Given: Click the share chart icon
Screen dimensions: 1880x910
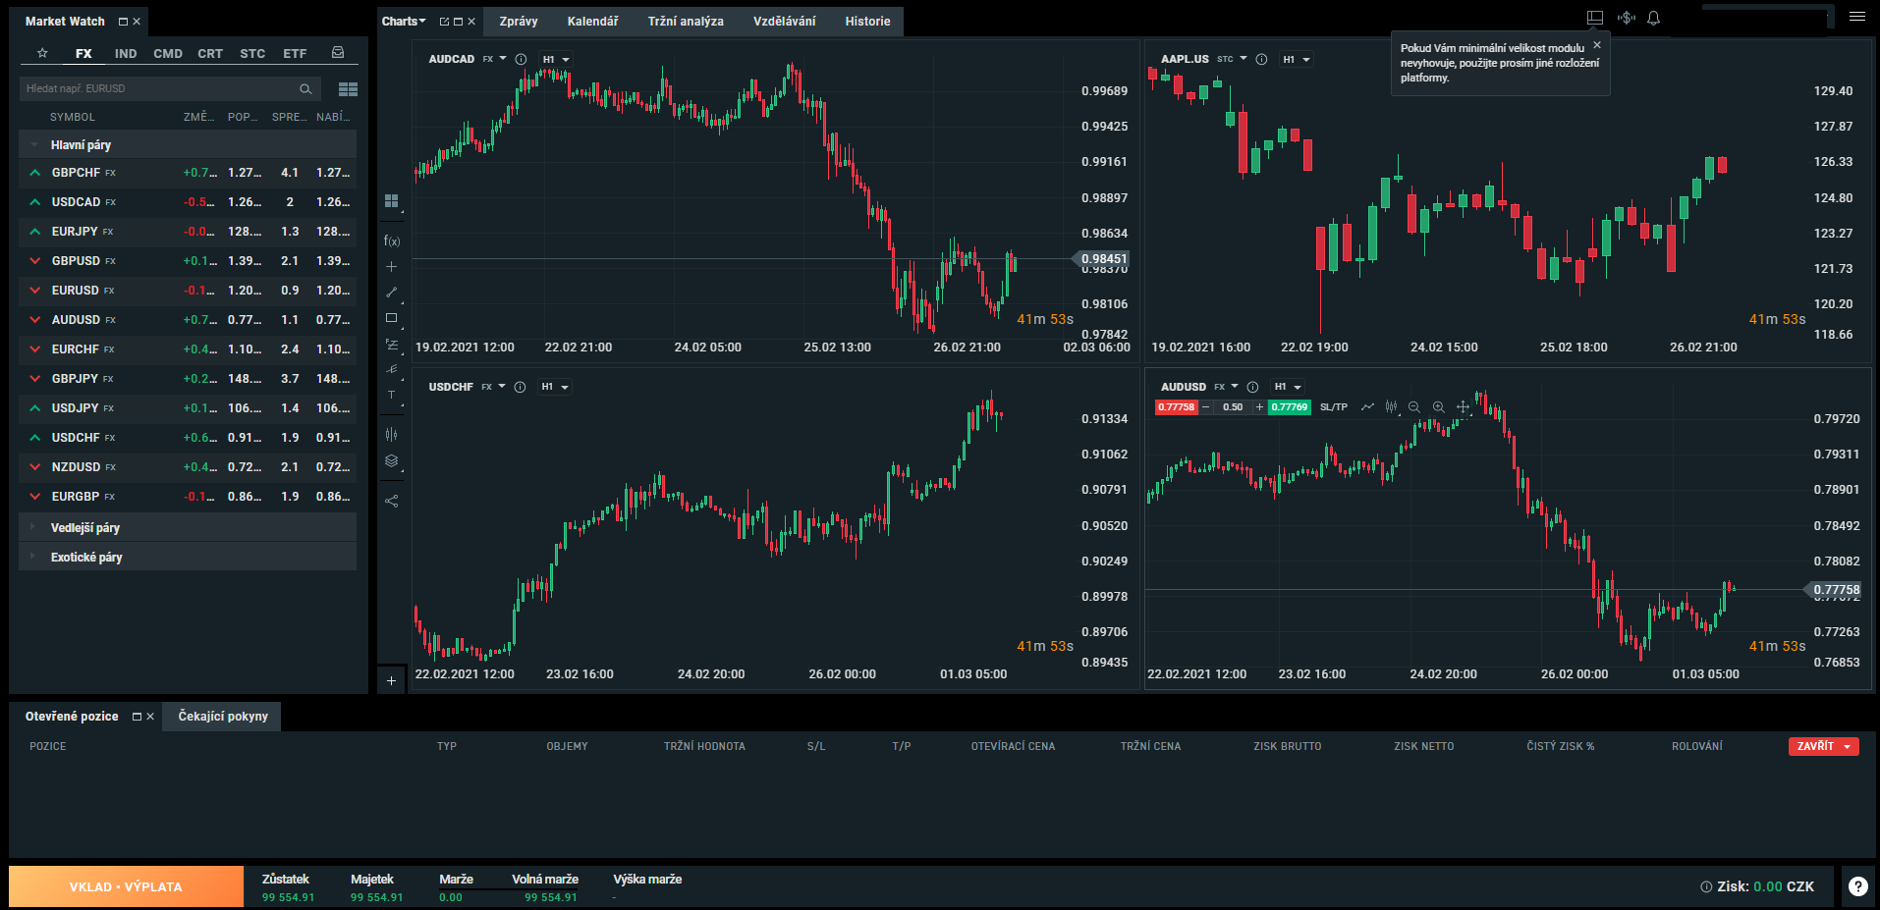Looking at the screenshot, I should [x=391, y=501].
